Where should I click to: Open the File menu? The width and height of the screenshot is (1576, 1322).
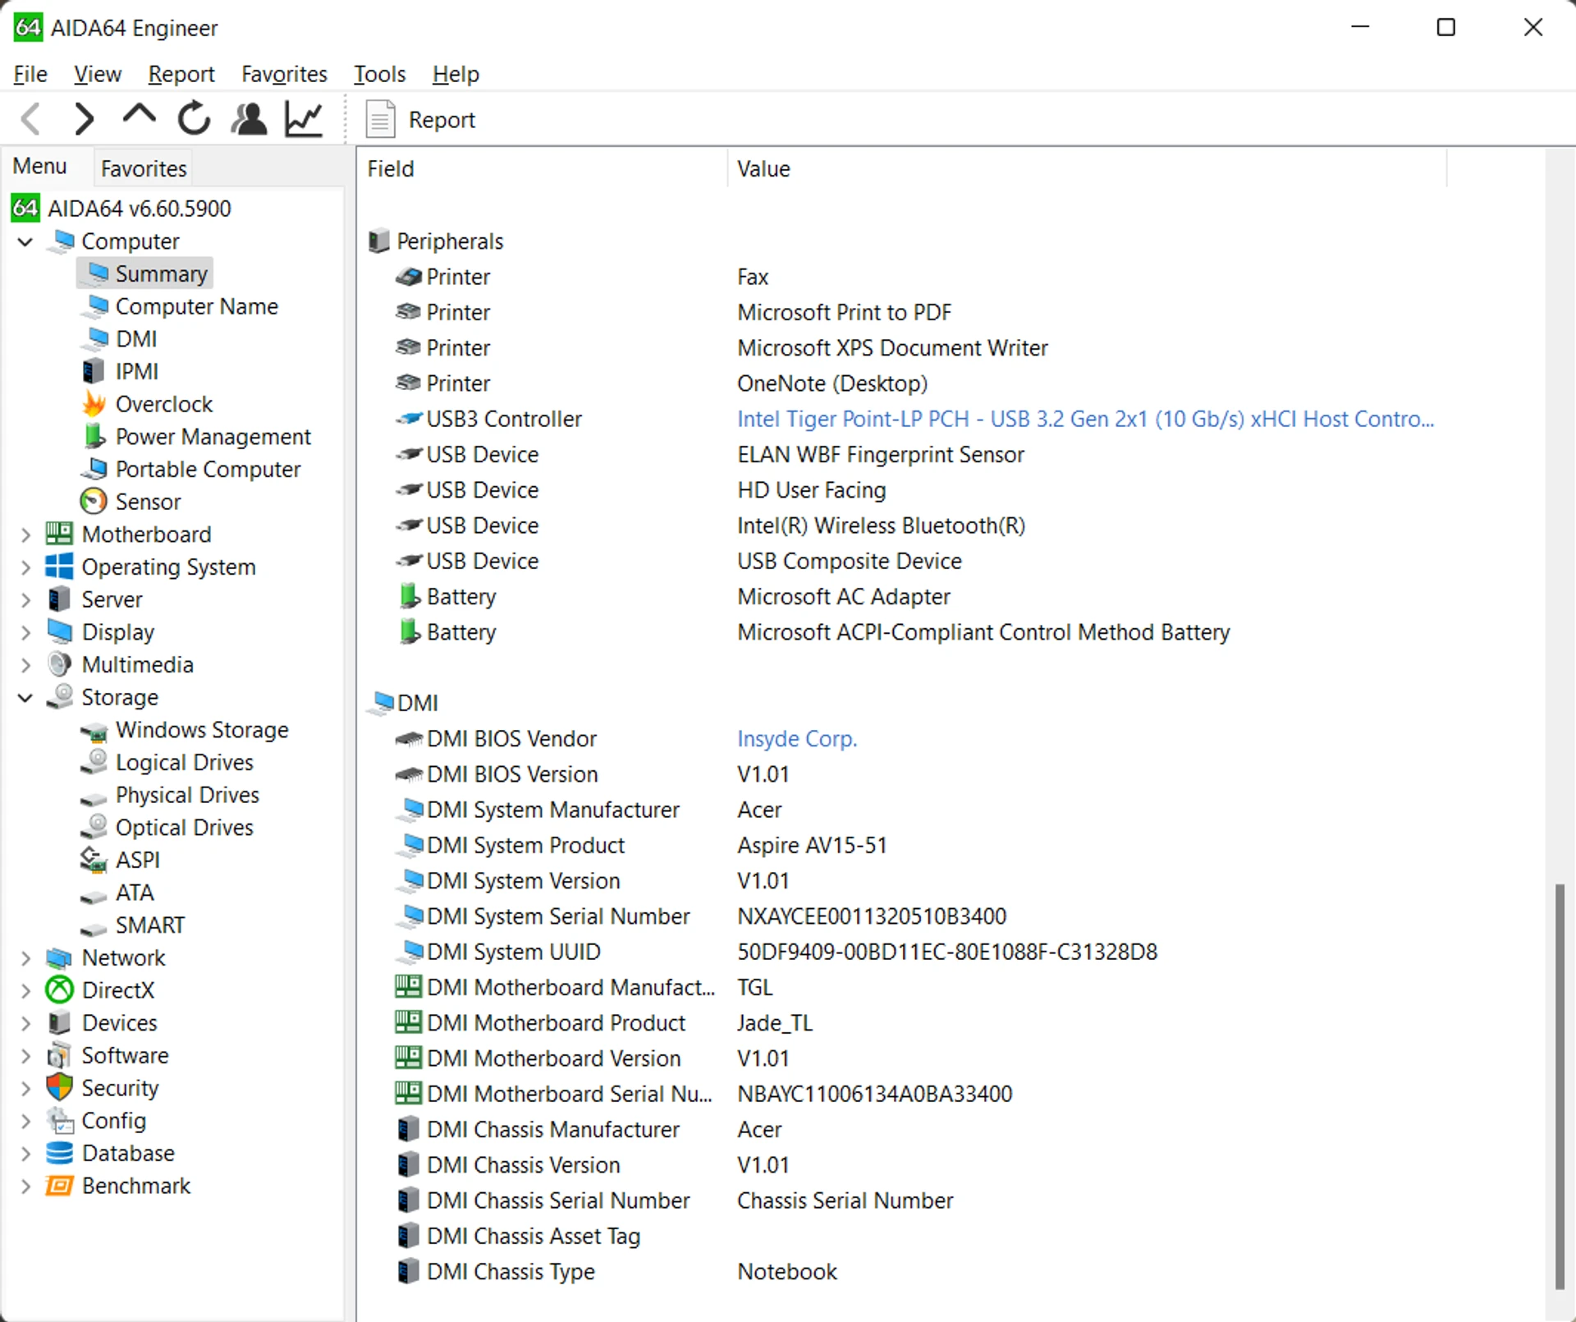(30, 74)
